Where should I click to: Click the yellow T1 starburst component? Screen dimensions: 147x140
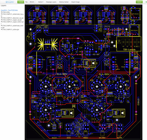pyautogui.click(x=47, y=44)
